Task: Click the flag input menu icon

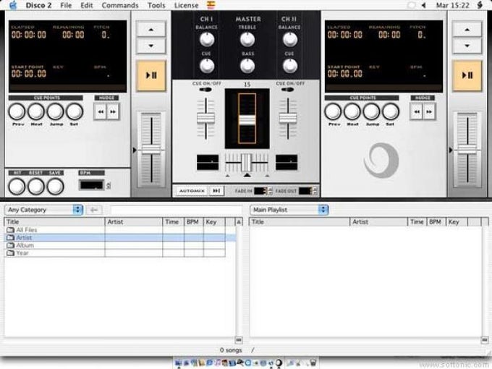Action: [x=211, y=5]
